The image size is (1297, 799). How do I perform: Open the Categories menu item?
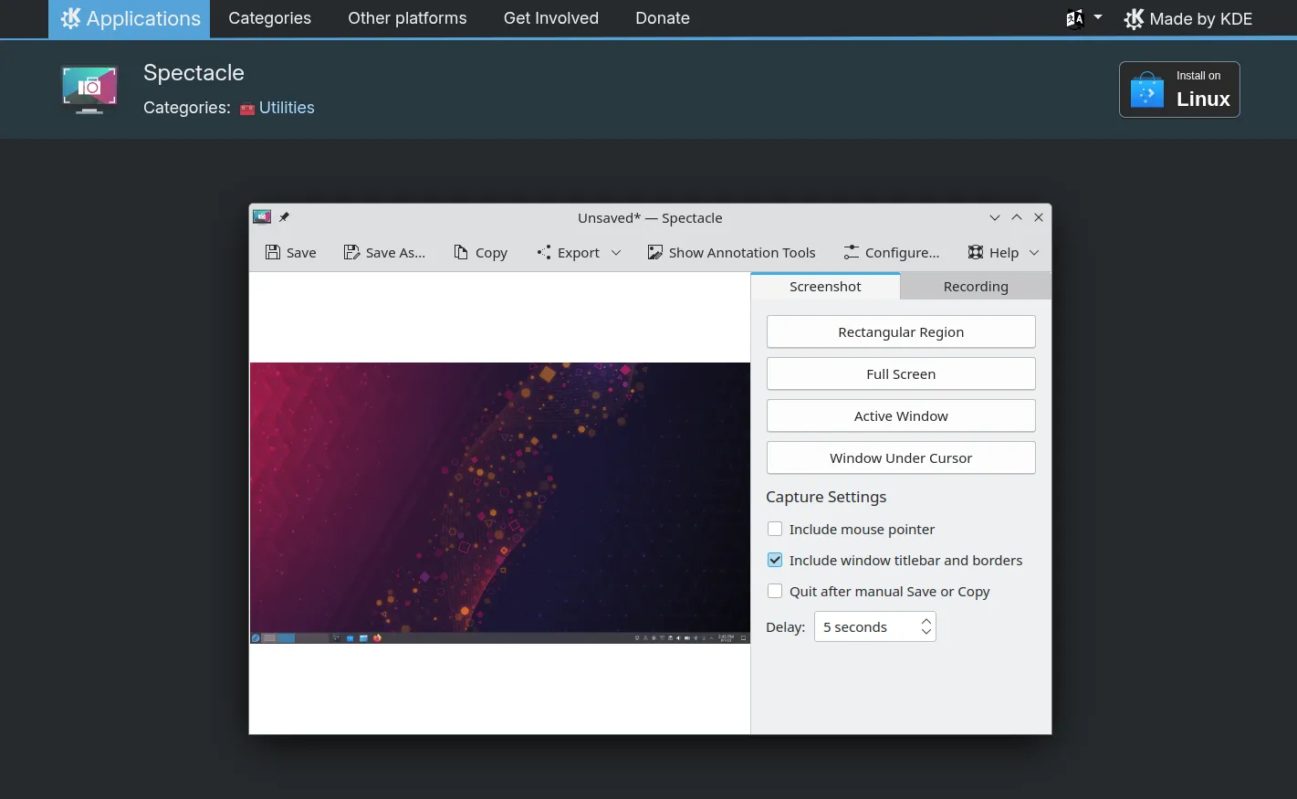269,18
